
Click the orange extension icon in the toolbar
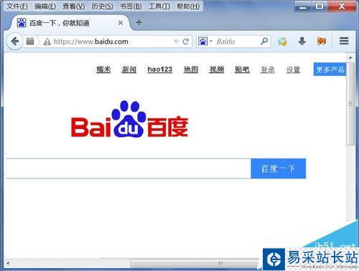(322, 42)
